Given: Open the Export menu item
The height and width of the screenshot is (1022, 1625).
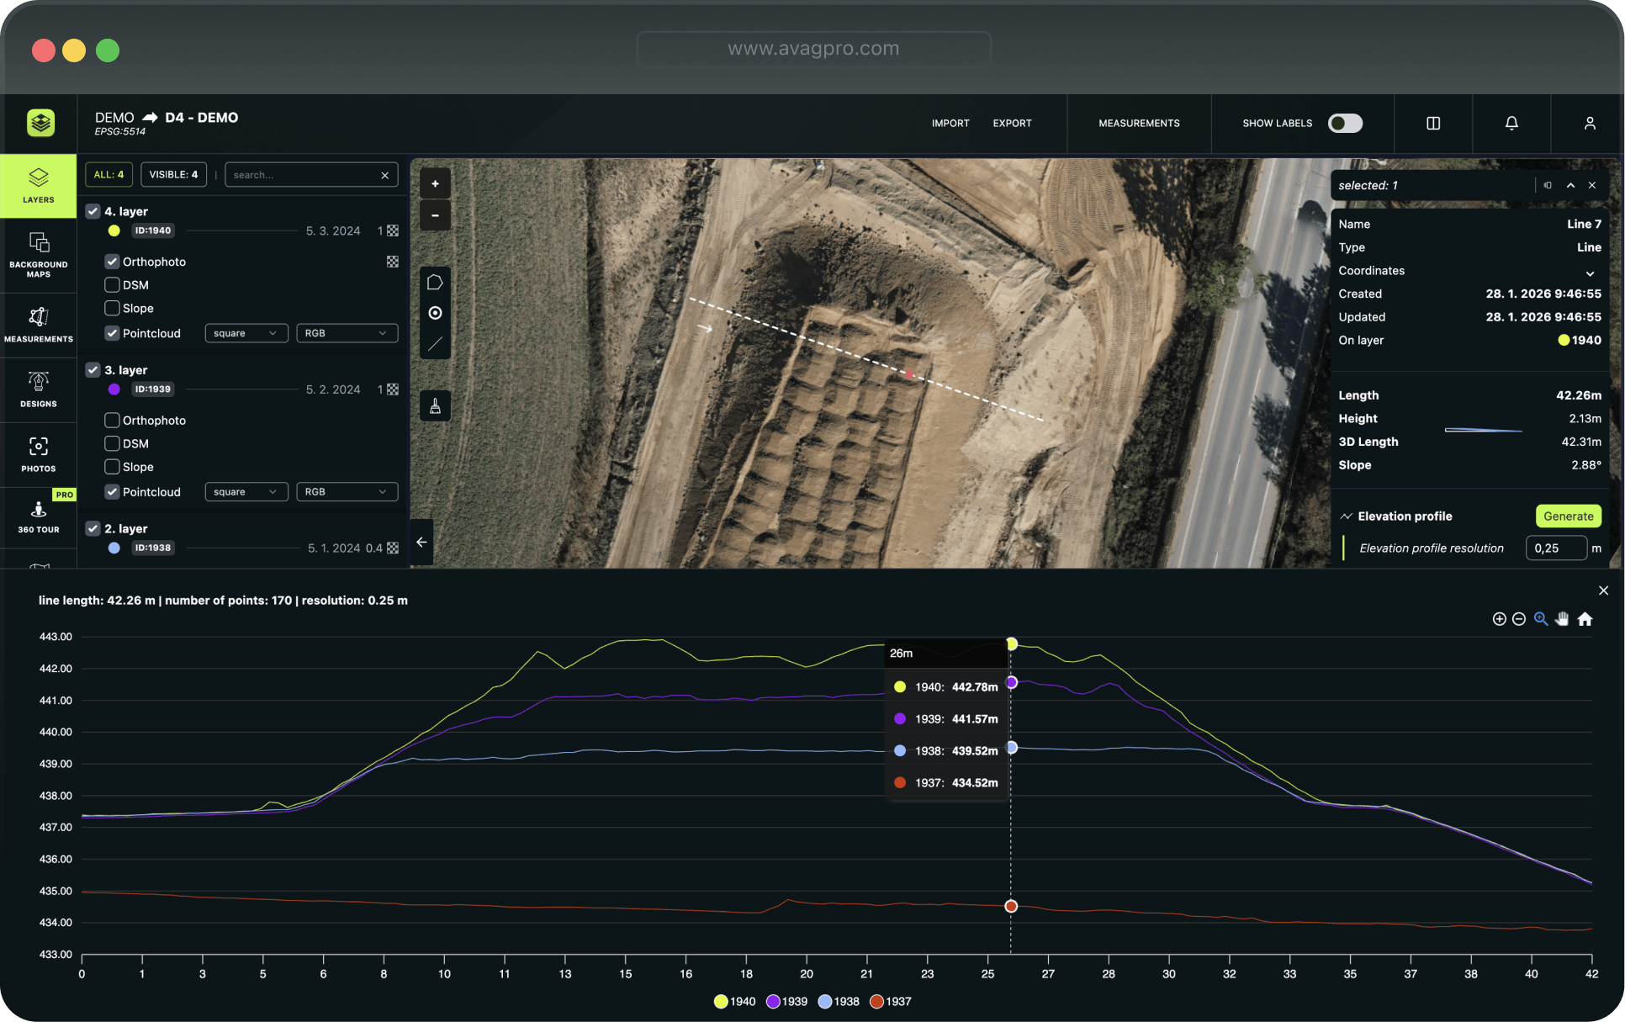Looking at the screenshot, I should point(1012,123).
